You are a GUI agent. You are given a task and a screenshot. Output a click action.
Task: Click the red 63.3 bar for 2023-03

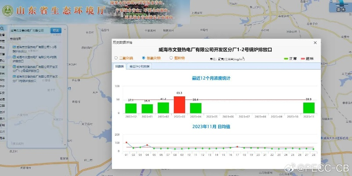click(x=179, y=104)
